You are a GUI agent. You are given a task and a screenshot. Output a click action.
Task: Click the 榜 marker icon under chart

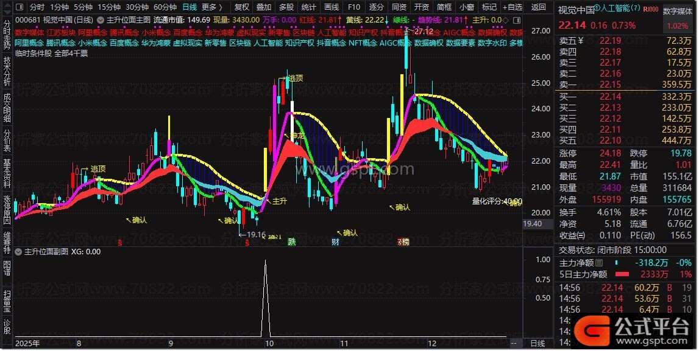point(403,242)
